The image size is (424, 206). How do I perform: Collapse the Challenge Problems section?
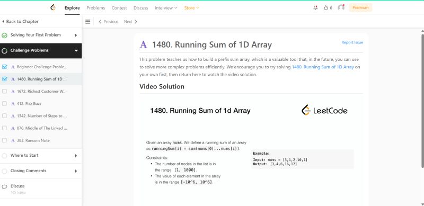pyautogui.click(x=76, y=50)
